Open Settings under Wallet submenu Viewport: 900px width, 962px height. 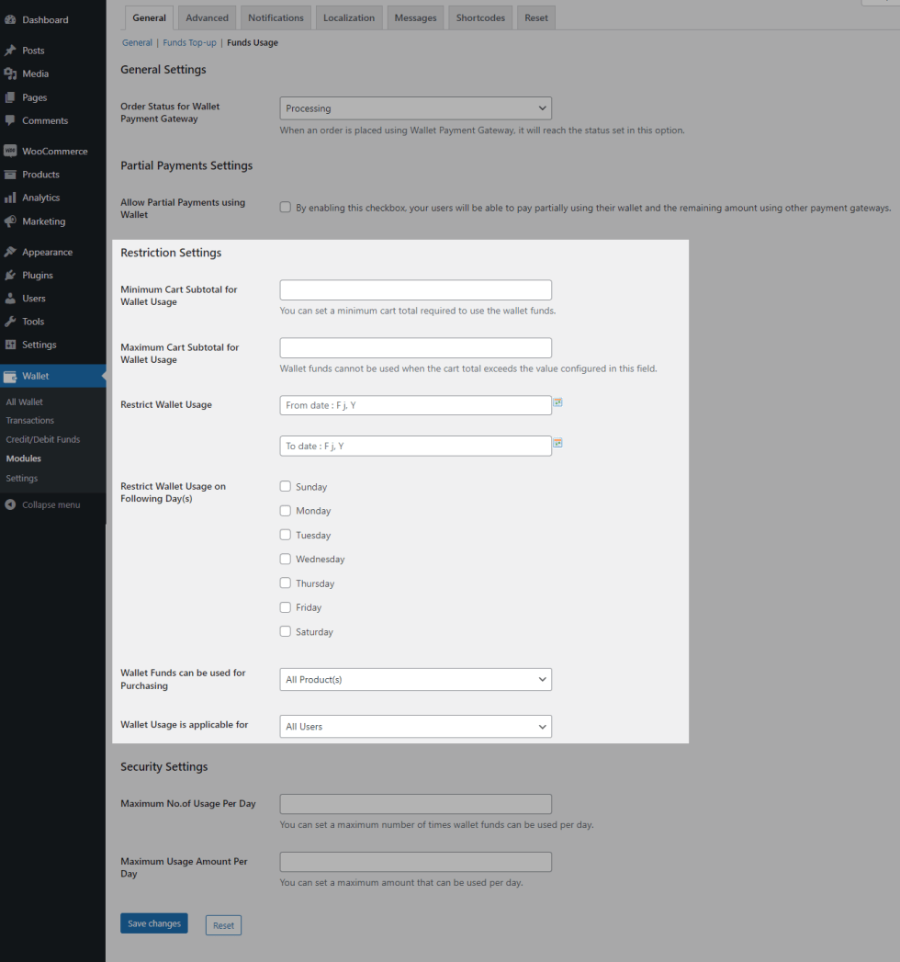(x=21, y=478)
